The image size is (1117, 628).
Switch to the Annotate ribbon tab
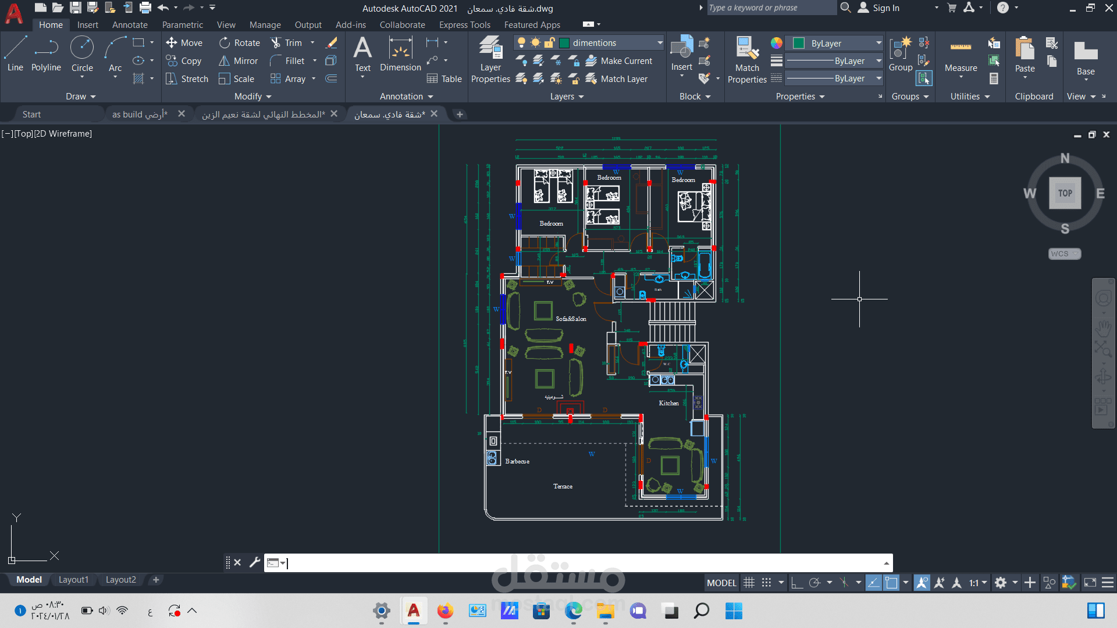[130, 24]
